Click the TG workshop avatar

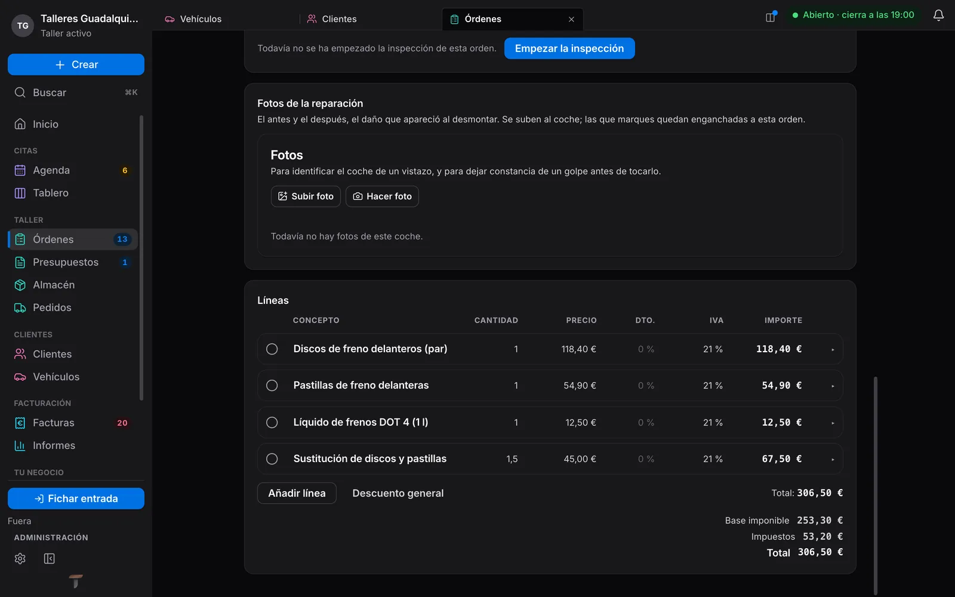[23, 26]
